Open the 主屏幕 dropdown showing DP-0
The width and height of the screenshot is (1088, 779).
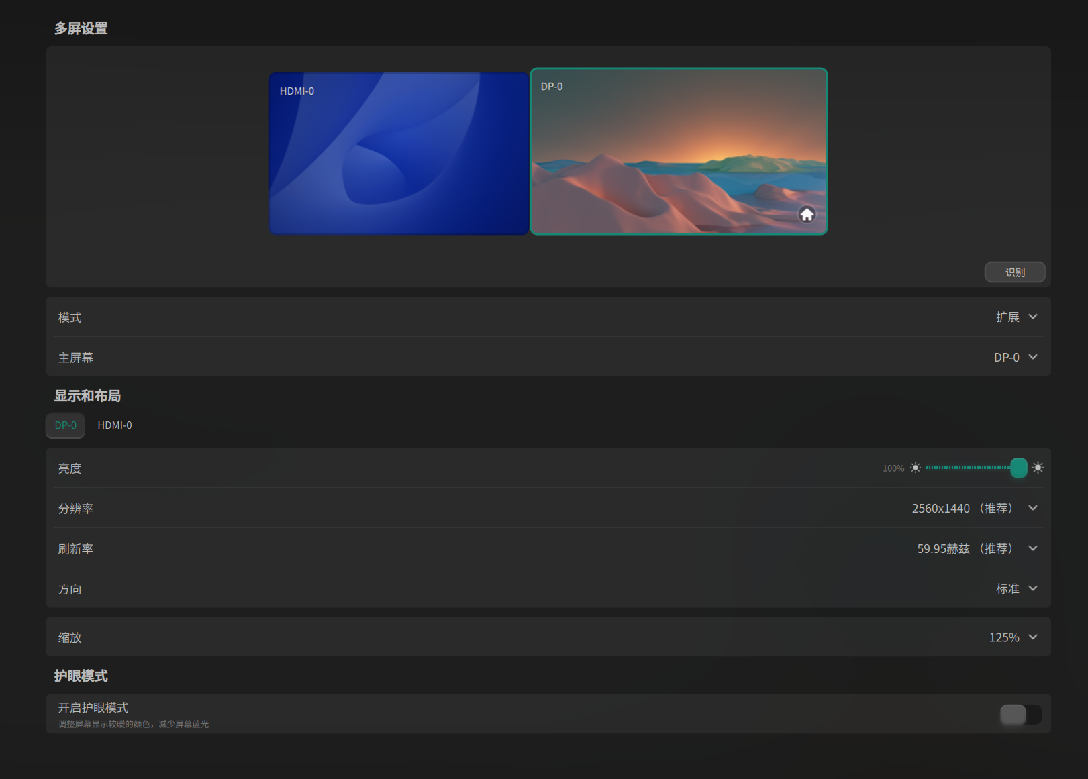1016,357
